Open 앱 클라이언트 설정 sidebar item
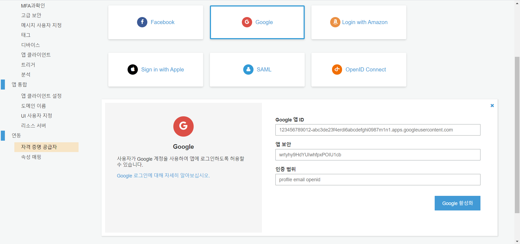This screenshot has width=520, height=244. pyautogui.click(x=41, y=96)
